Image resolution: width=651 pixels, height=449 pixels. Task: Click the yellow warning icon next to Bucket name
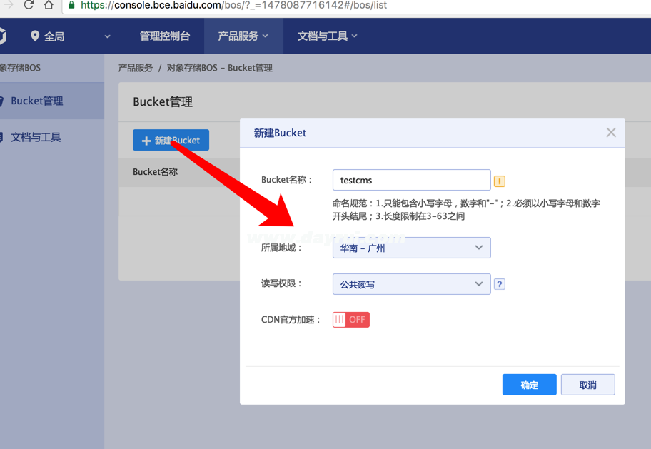pos(500,181)
